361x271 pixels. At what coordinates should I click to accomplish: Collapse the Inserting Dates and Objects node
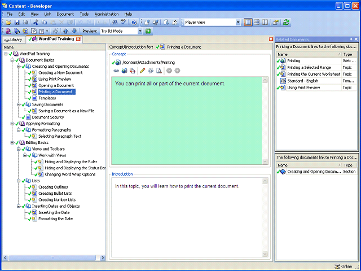pos(19,206)
